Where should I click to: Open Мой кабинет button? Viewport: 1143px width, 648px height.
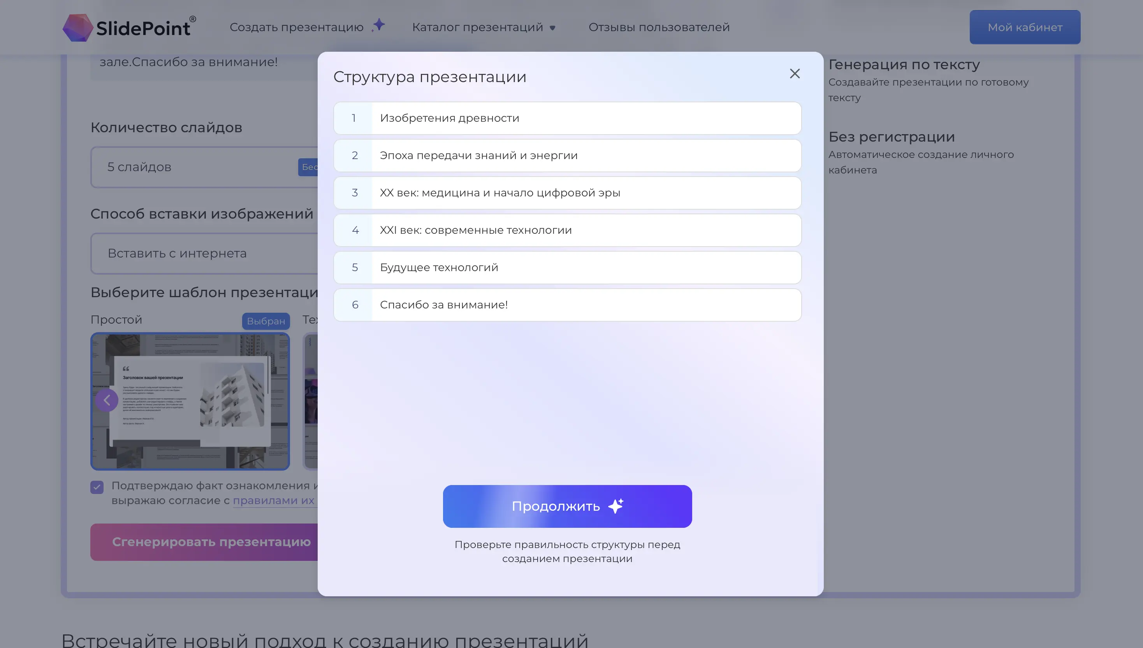click(1025, 27)
